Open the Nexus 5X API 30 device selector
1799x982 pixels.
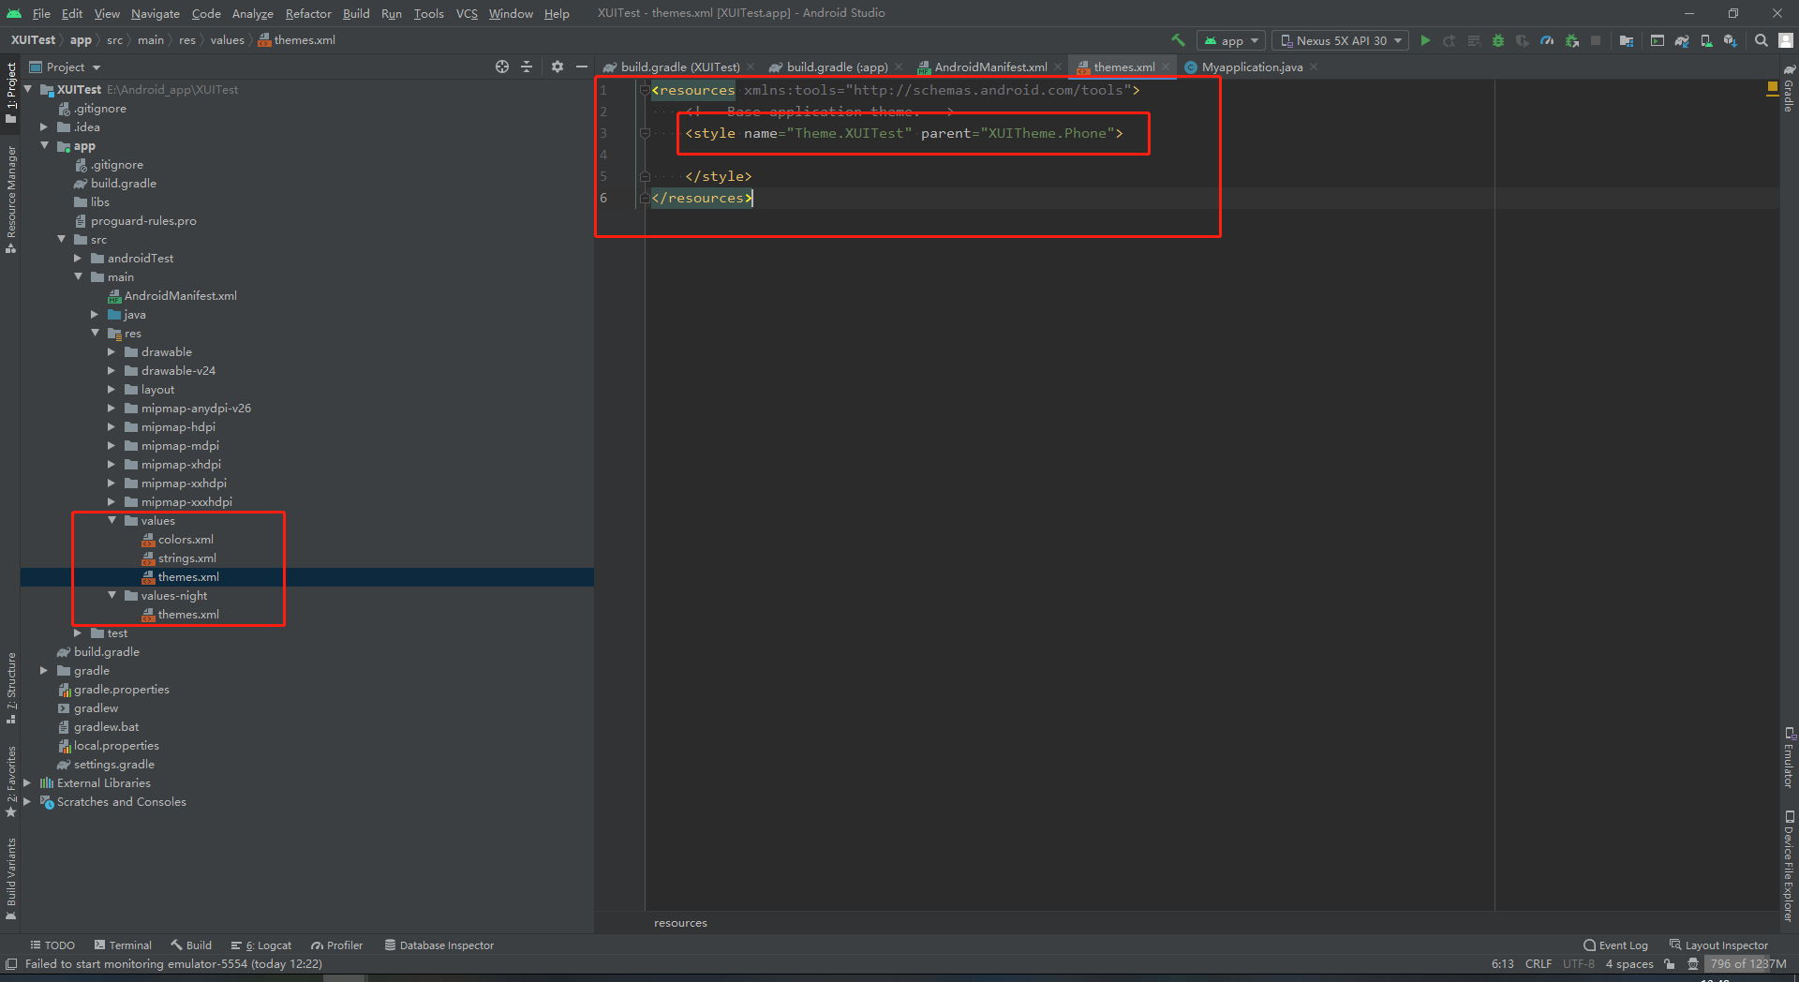(x=1339, y=40)
